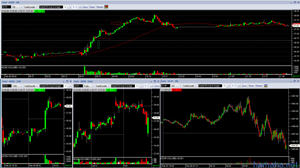Screen dimensions: 300x168
Task: Shift ES #F chart left with arrow
Action: tap(232, 86)
